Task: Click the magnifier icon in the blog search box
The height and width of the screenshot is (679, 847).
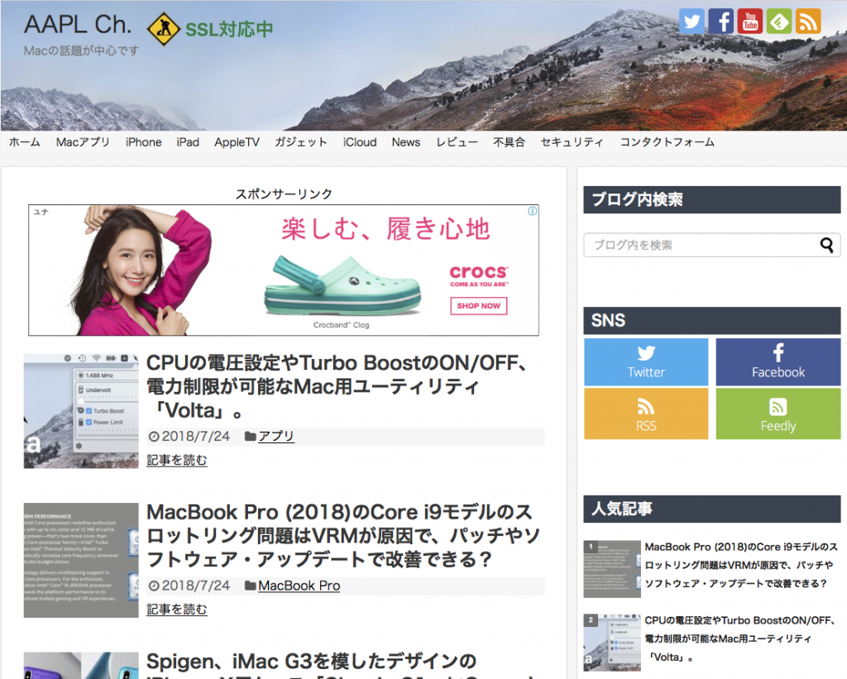Action: [x=826, y=246]
